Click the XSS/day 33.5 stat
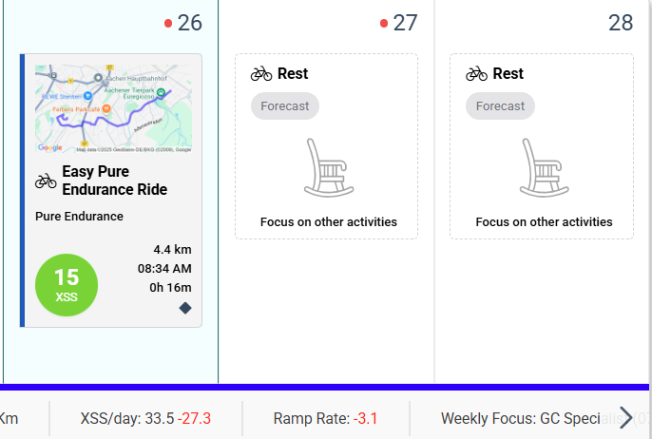 pyautogui.click(x=145, y=418)
